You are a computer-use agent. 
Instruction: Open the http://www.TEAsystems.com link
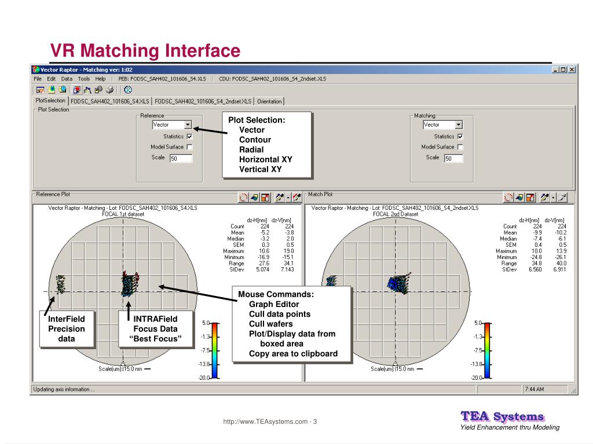[266, 421]
